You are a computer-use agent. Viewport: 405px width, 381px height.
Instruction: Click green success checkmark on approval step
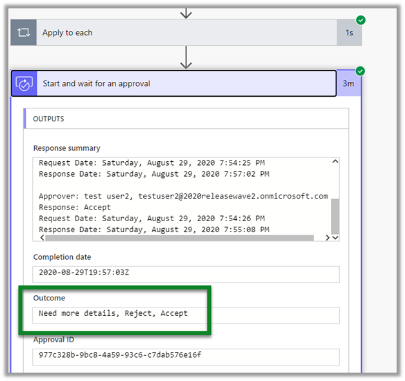click(361, 71)
